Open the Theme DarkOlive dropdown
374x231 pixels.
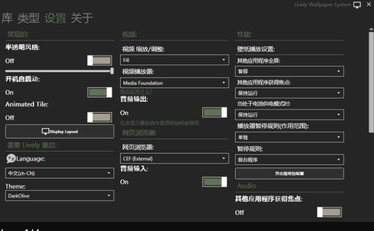pos(59,196)
